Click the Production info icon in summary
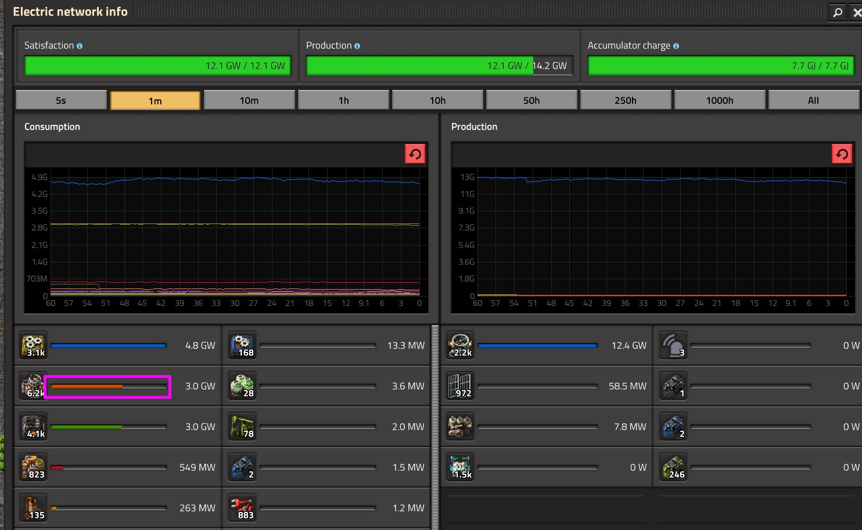The height and width of the screenshot is (530, 862). click(357, 46)
